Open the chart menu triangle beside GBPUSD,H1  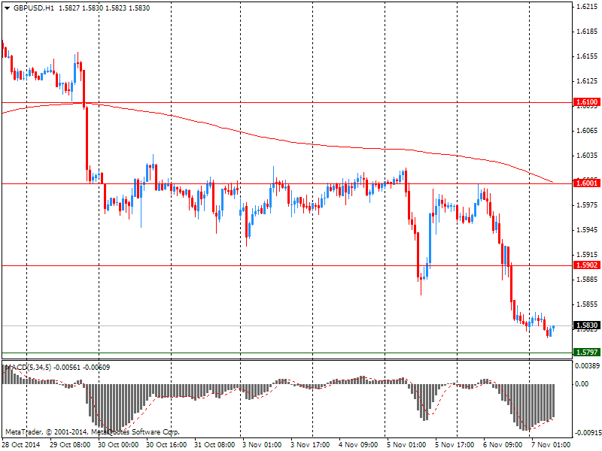click(7, 8)
